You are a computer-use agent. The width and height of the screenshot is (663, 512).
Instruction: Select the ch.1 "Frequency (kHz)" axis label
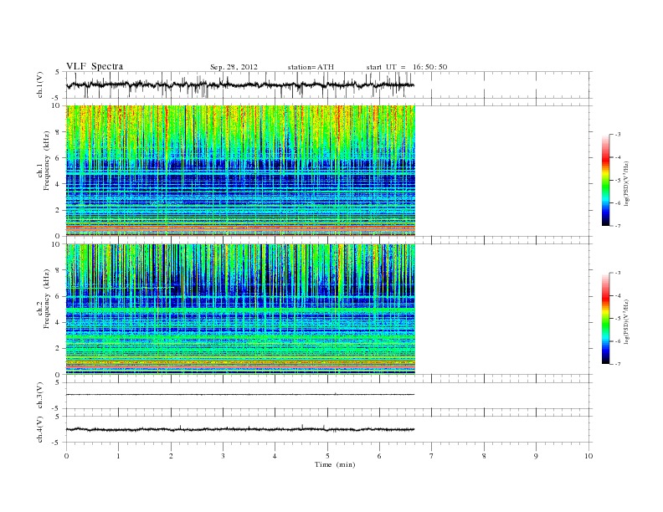pos(47,161)
